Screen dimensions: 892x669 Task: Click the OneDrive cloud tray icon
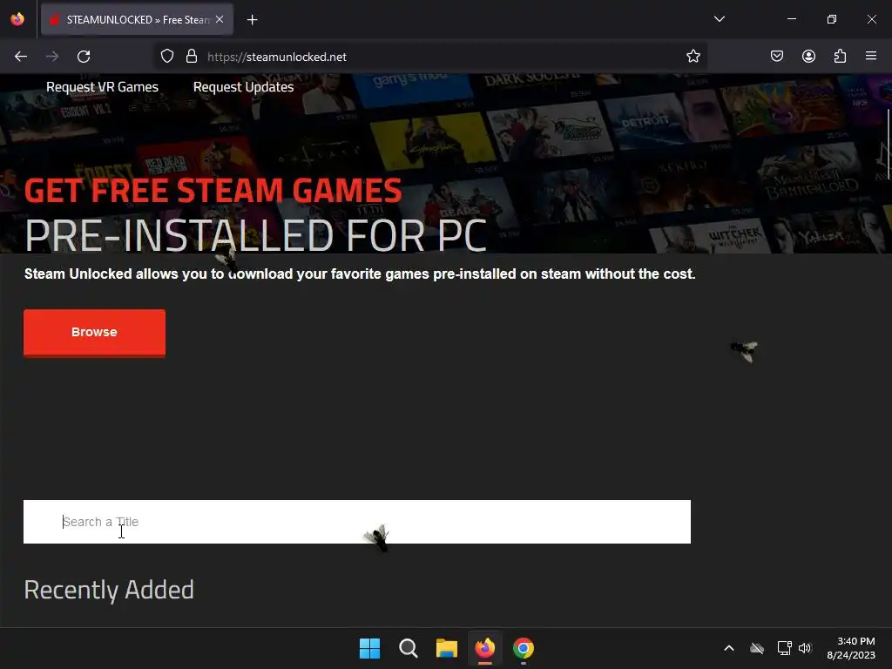(757, 648)
